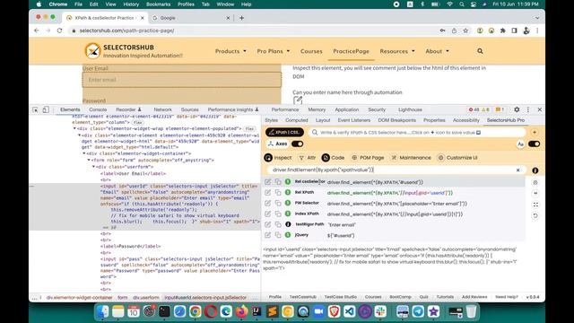Click the XPath | CSS mode button

(284, 132)
